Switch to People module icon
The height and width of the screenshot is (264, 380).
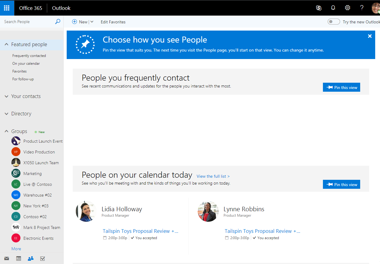coord(31,258)
